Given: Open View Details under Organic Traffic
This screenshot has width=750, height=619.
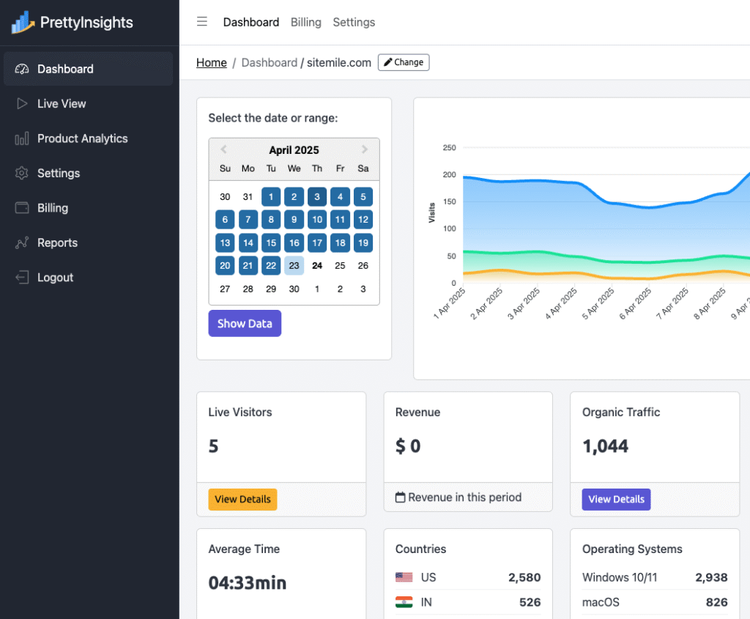Looking at the screenshot, I should pos(616,499).
